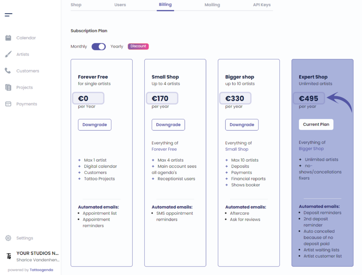362x275 pixels.
Task: Click the €495 price box
Action: (309, 99)
